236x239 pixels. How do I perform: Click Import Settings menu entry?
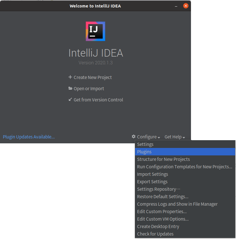[x=185, y=174]
